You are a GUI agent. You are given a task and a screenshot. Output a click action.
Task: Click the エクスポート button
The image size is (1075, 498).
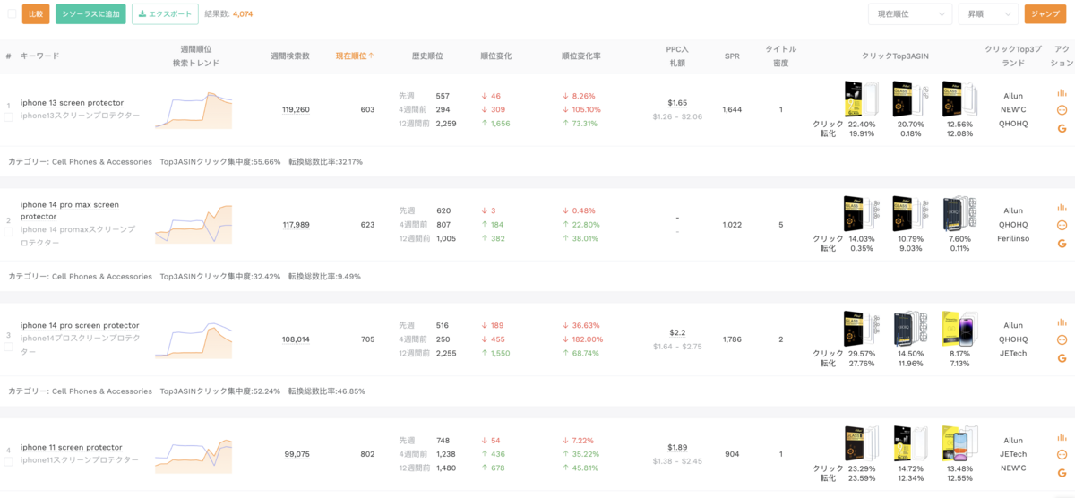point(165,13)
